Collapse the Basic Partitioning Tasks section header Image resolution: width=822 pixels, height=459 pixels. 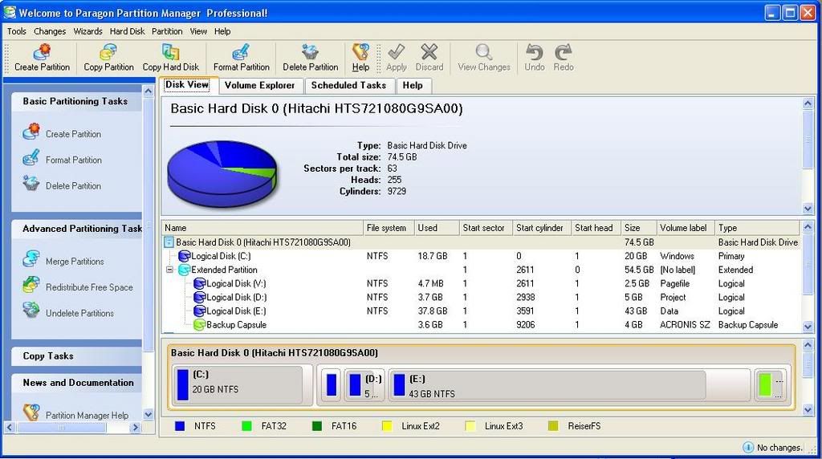(75, 101)
